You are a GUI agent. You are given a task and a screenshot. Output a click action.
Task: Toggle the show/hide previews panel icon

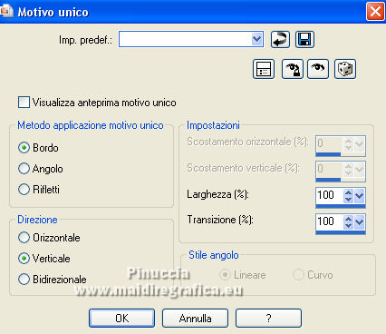click(264, 69)
